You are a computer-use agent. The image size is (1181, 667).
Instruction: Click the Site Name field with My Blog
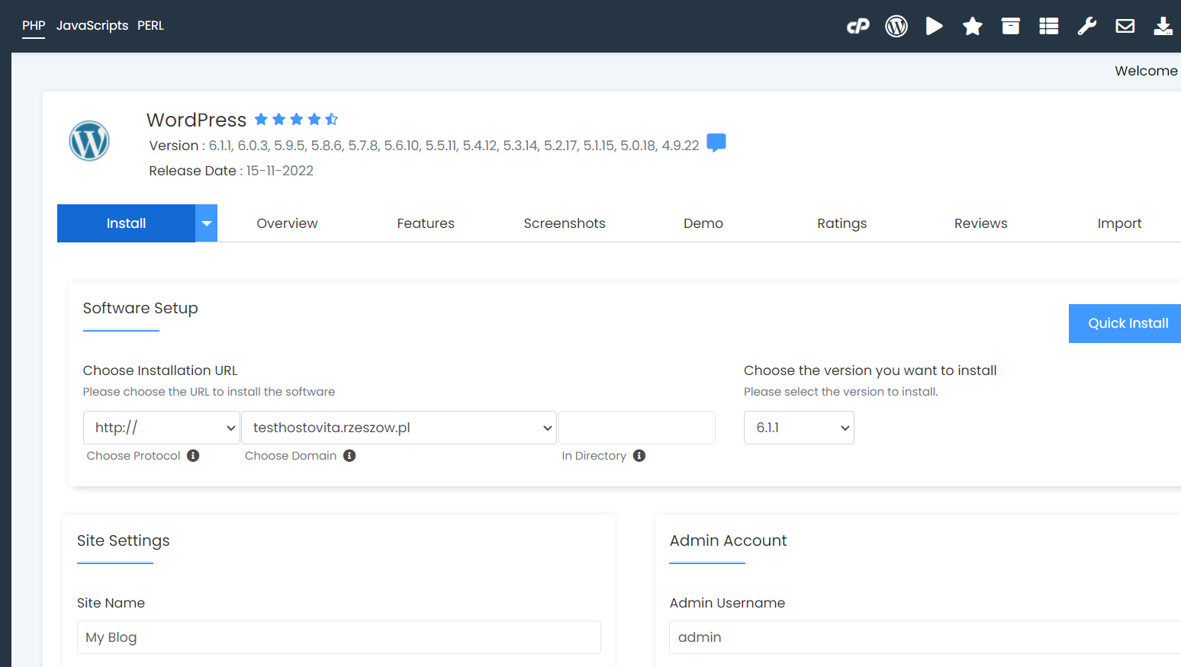click(x=339, y=637)
